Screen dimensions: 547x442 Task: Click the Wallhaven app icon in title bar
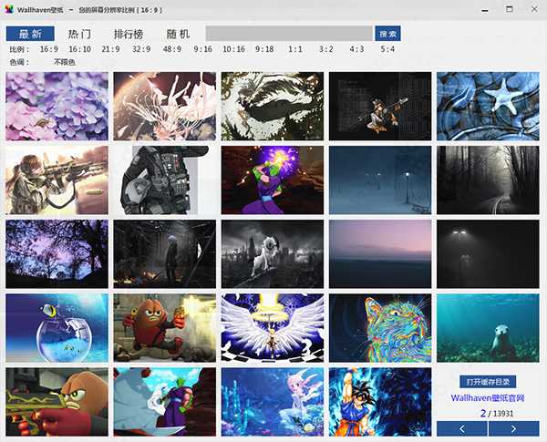coord(8,8)
